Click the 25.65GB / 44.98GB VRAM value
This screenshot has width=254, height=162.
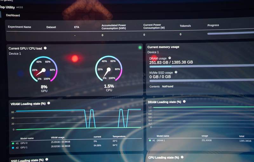point(61,142)
